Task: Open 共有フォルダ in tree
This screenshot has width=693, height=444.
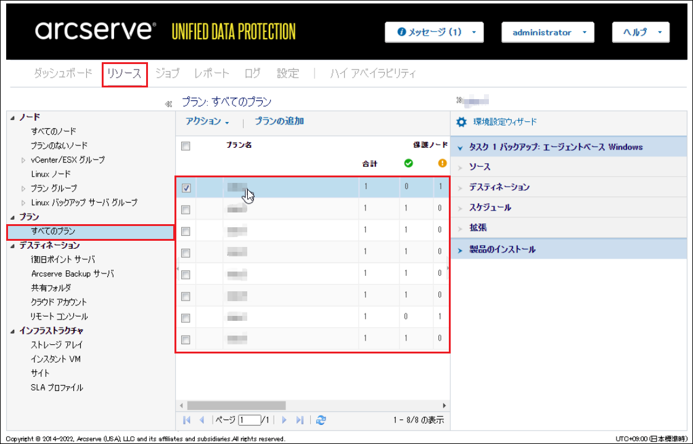Action: click(x=51, y=288)
